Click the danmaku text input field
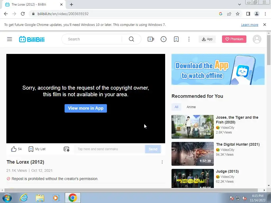 (x=110, y=149)
